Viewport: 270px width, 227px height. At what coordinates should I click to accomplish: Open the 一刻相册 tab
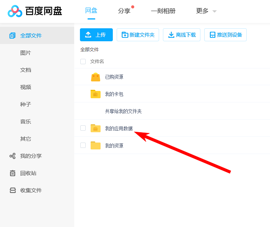(x=163, y=11)
